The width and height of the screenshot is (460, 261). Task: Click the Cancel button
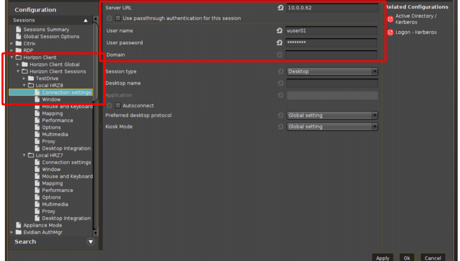coord(433,257)
